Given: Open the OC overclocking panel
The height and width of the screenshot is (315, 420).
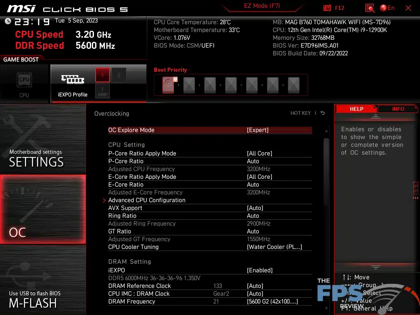Looking at the screenshot, I should [43, 209].
